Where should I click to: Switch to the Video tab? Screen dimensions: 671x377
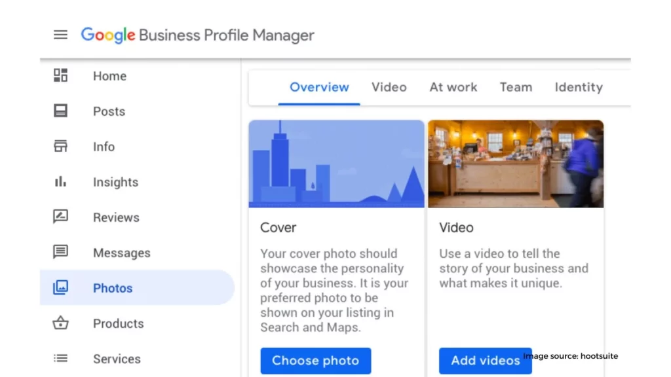tap(389, 87)
